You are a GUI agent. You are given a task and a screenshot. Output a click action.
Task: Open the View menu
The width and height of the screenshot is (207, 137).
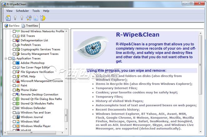coord(9,11)
